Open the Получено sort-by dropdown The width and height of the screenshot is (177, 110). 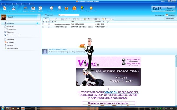(171, 15)
